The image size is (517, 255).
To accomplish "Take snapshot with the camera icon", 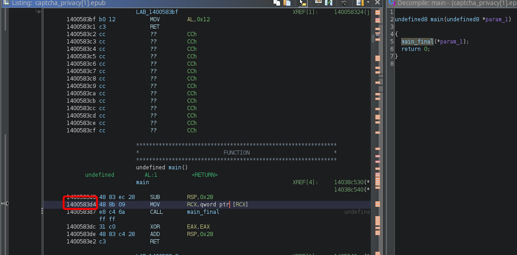I will tap(344, 3).
